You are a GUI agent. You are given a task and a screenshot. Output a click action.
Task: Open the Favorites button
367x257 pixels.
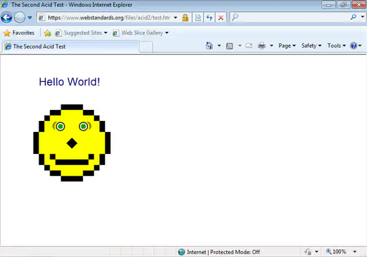coord(20,33)
